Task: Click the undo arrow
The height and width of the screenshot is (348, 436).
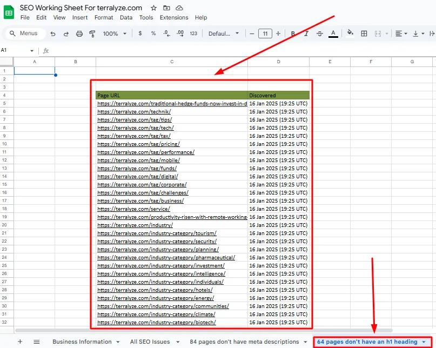Action: point(53,34)
